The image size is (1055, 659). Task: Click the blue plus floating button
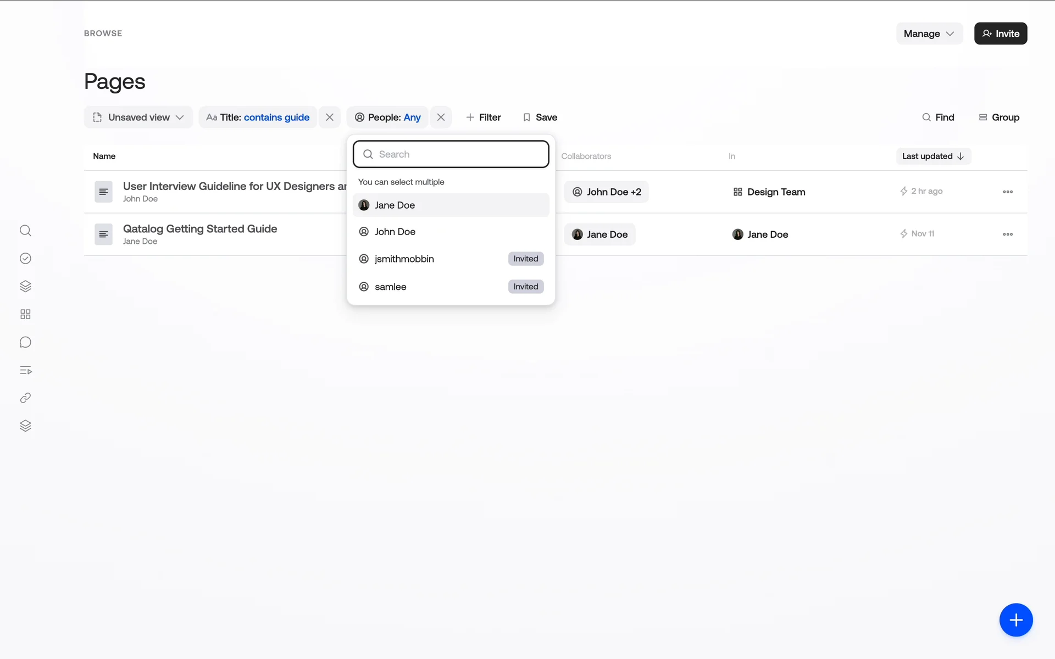point(1015,620)
